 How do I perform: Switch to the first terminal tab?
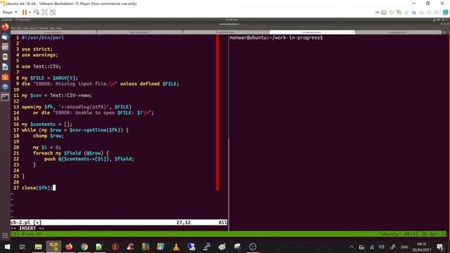(x=53, y=32)
